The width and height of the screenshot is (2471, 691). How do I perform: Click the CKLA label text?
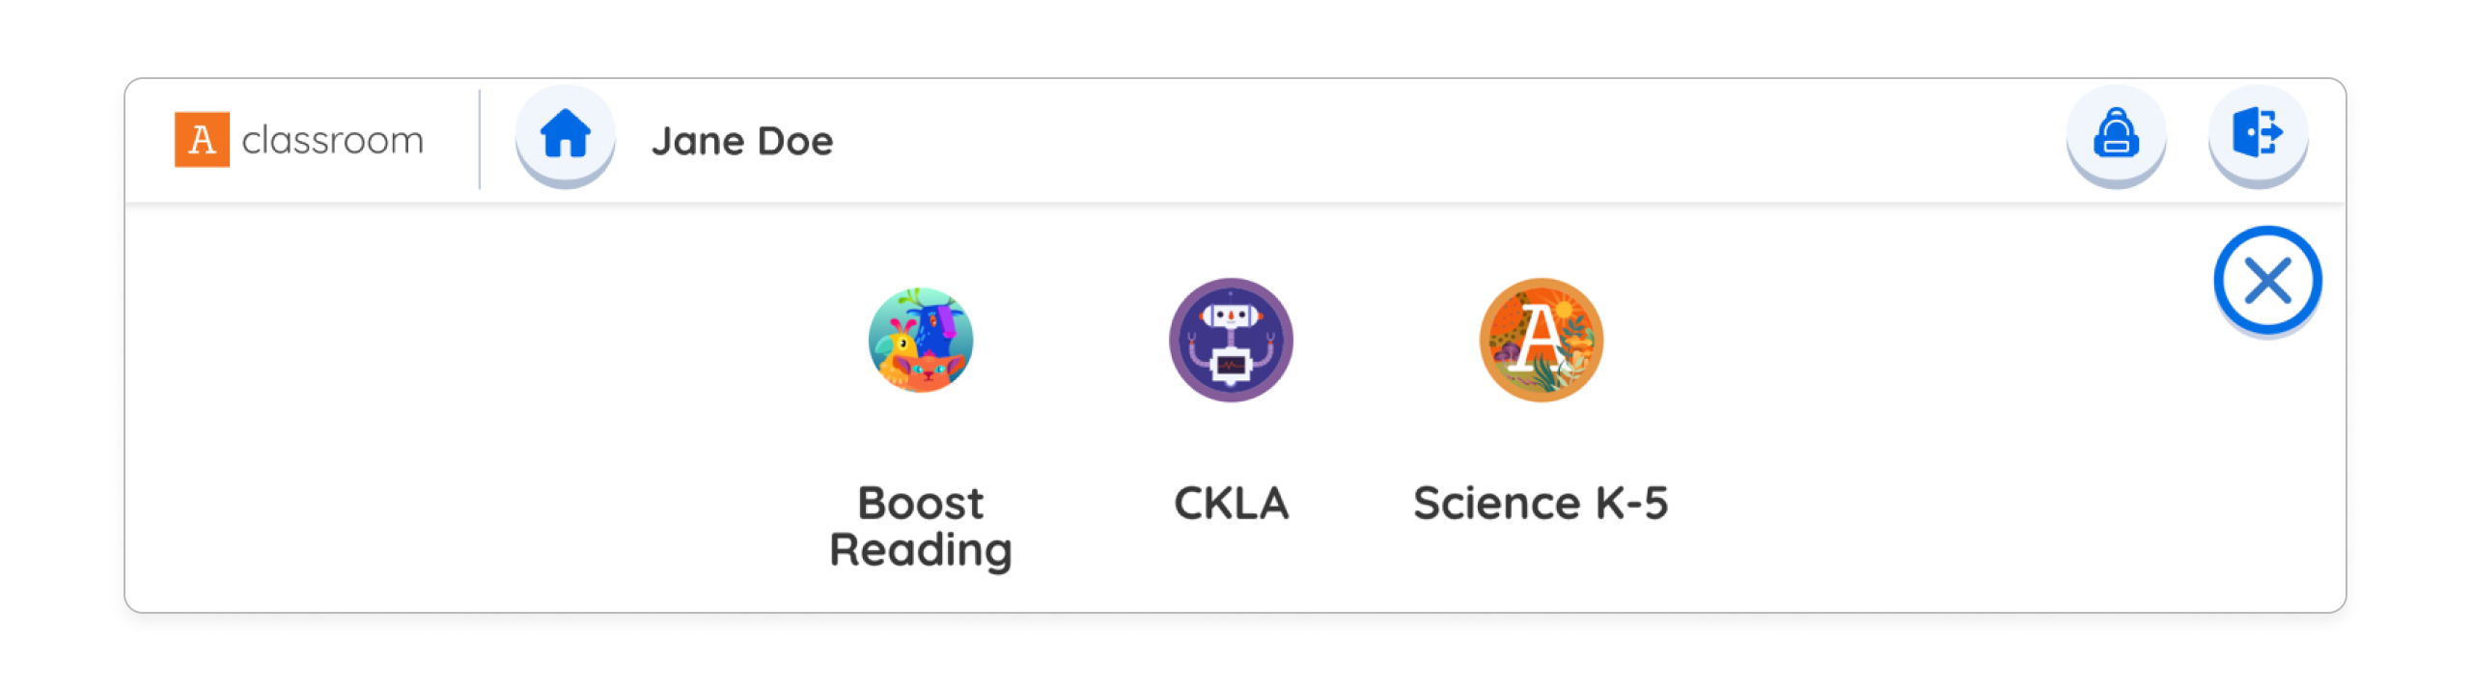(1231, 502)
